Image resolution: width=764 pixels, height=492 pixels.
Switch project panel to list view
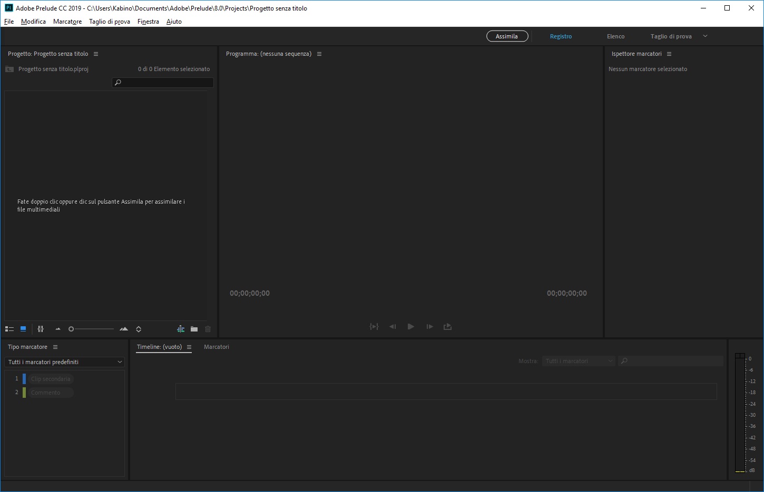9,329
